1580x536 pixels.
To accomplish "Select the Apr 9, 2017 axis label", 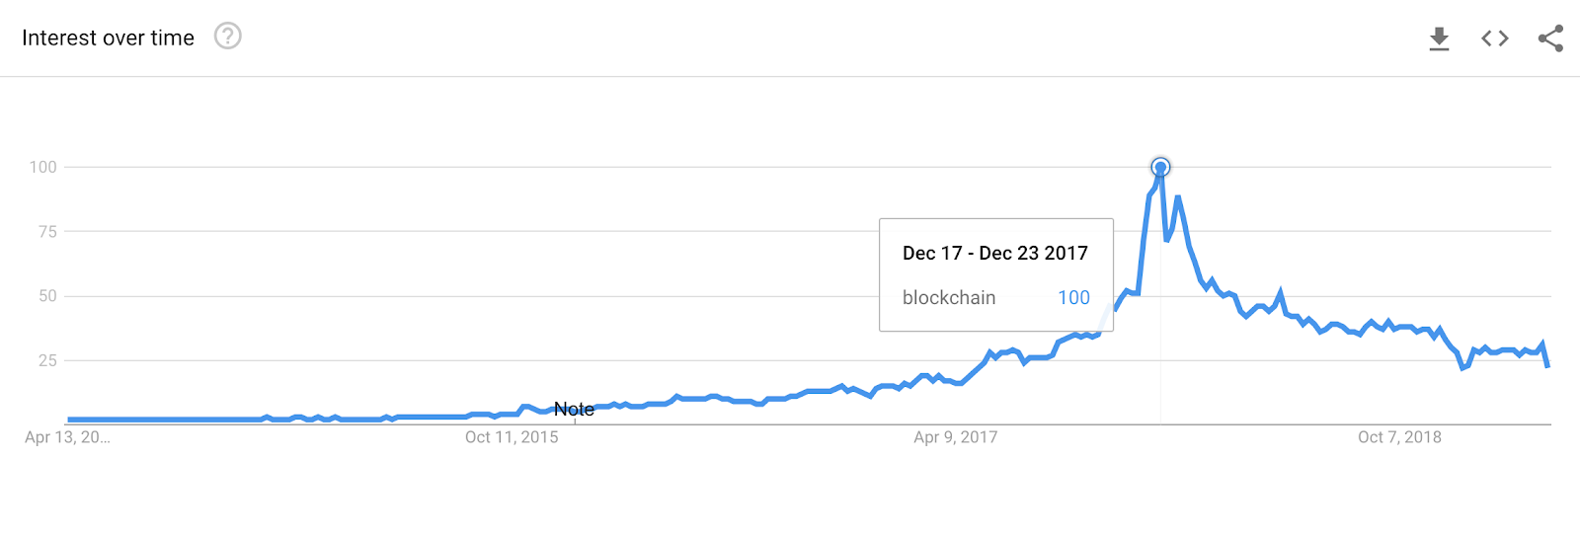I will click(x=956, y=437).
